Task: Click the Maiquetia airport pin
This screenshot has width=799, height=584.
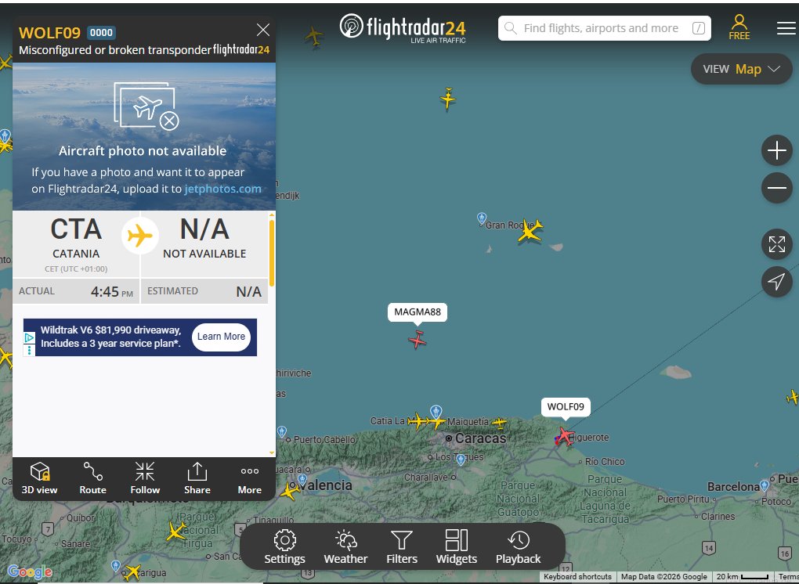Action: pos(436,412)
